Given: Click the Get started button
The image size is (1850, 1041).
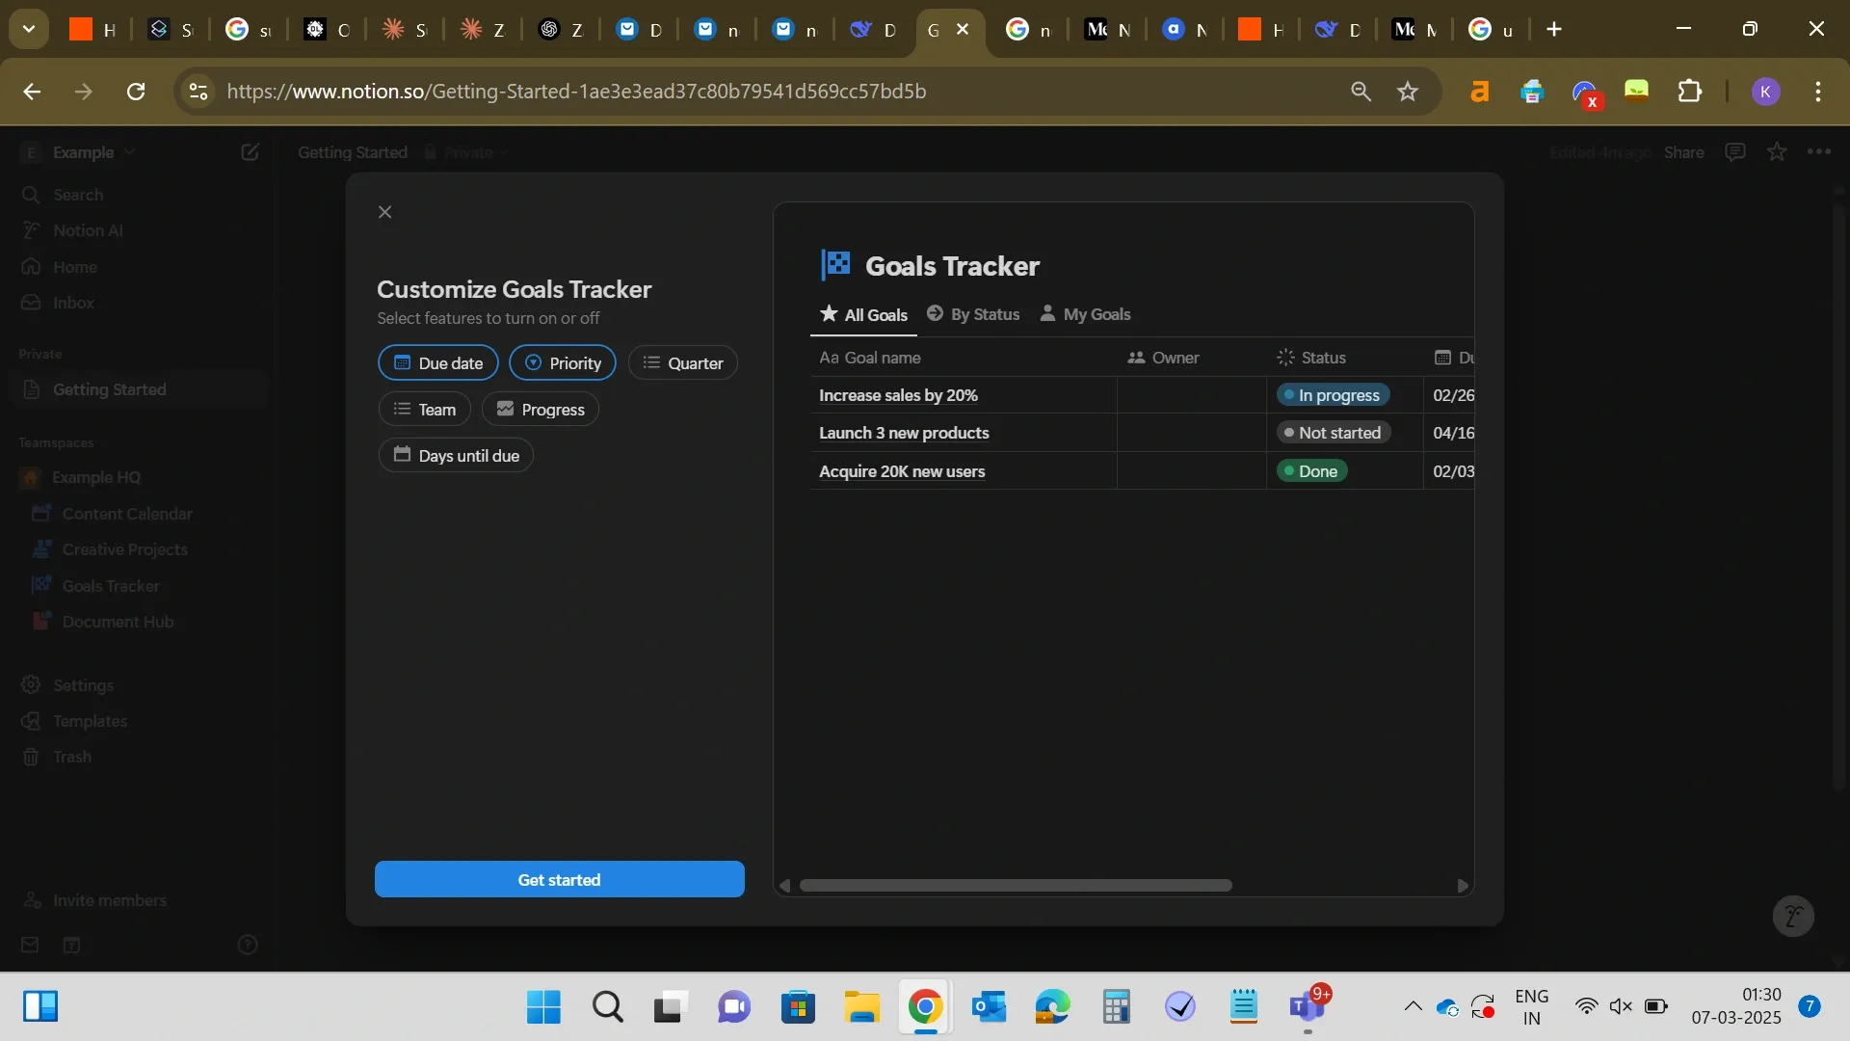Looking at the screenshot, I should click(x=559, y=879).
